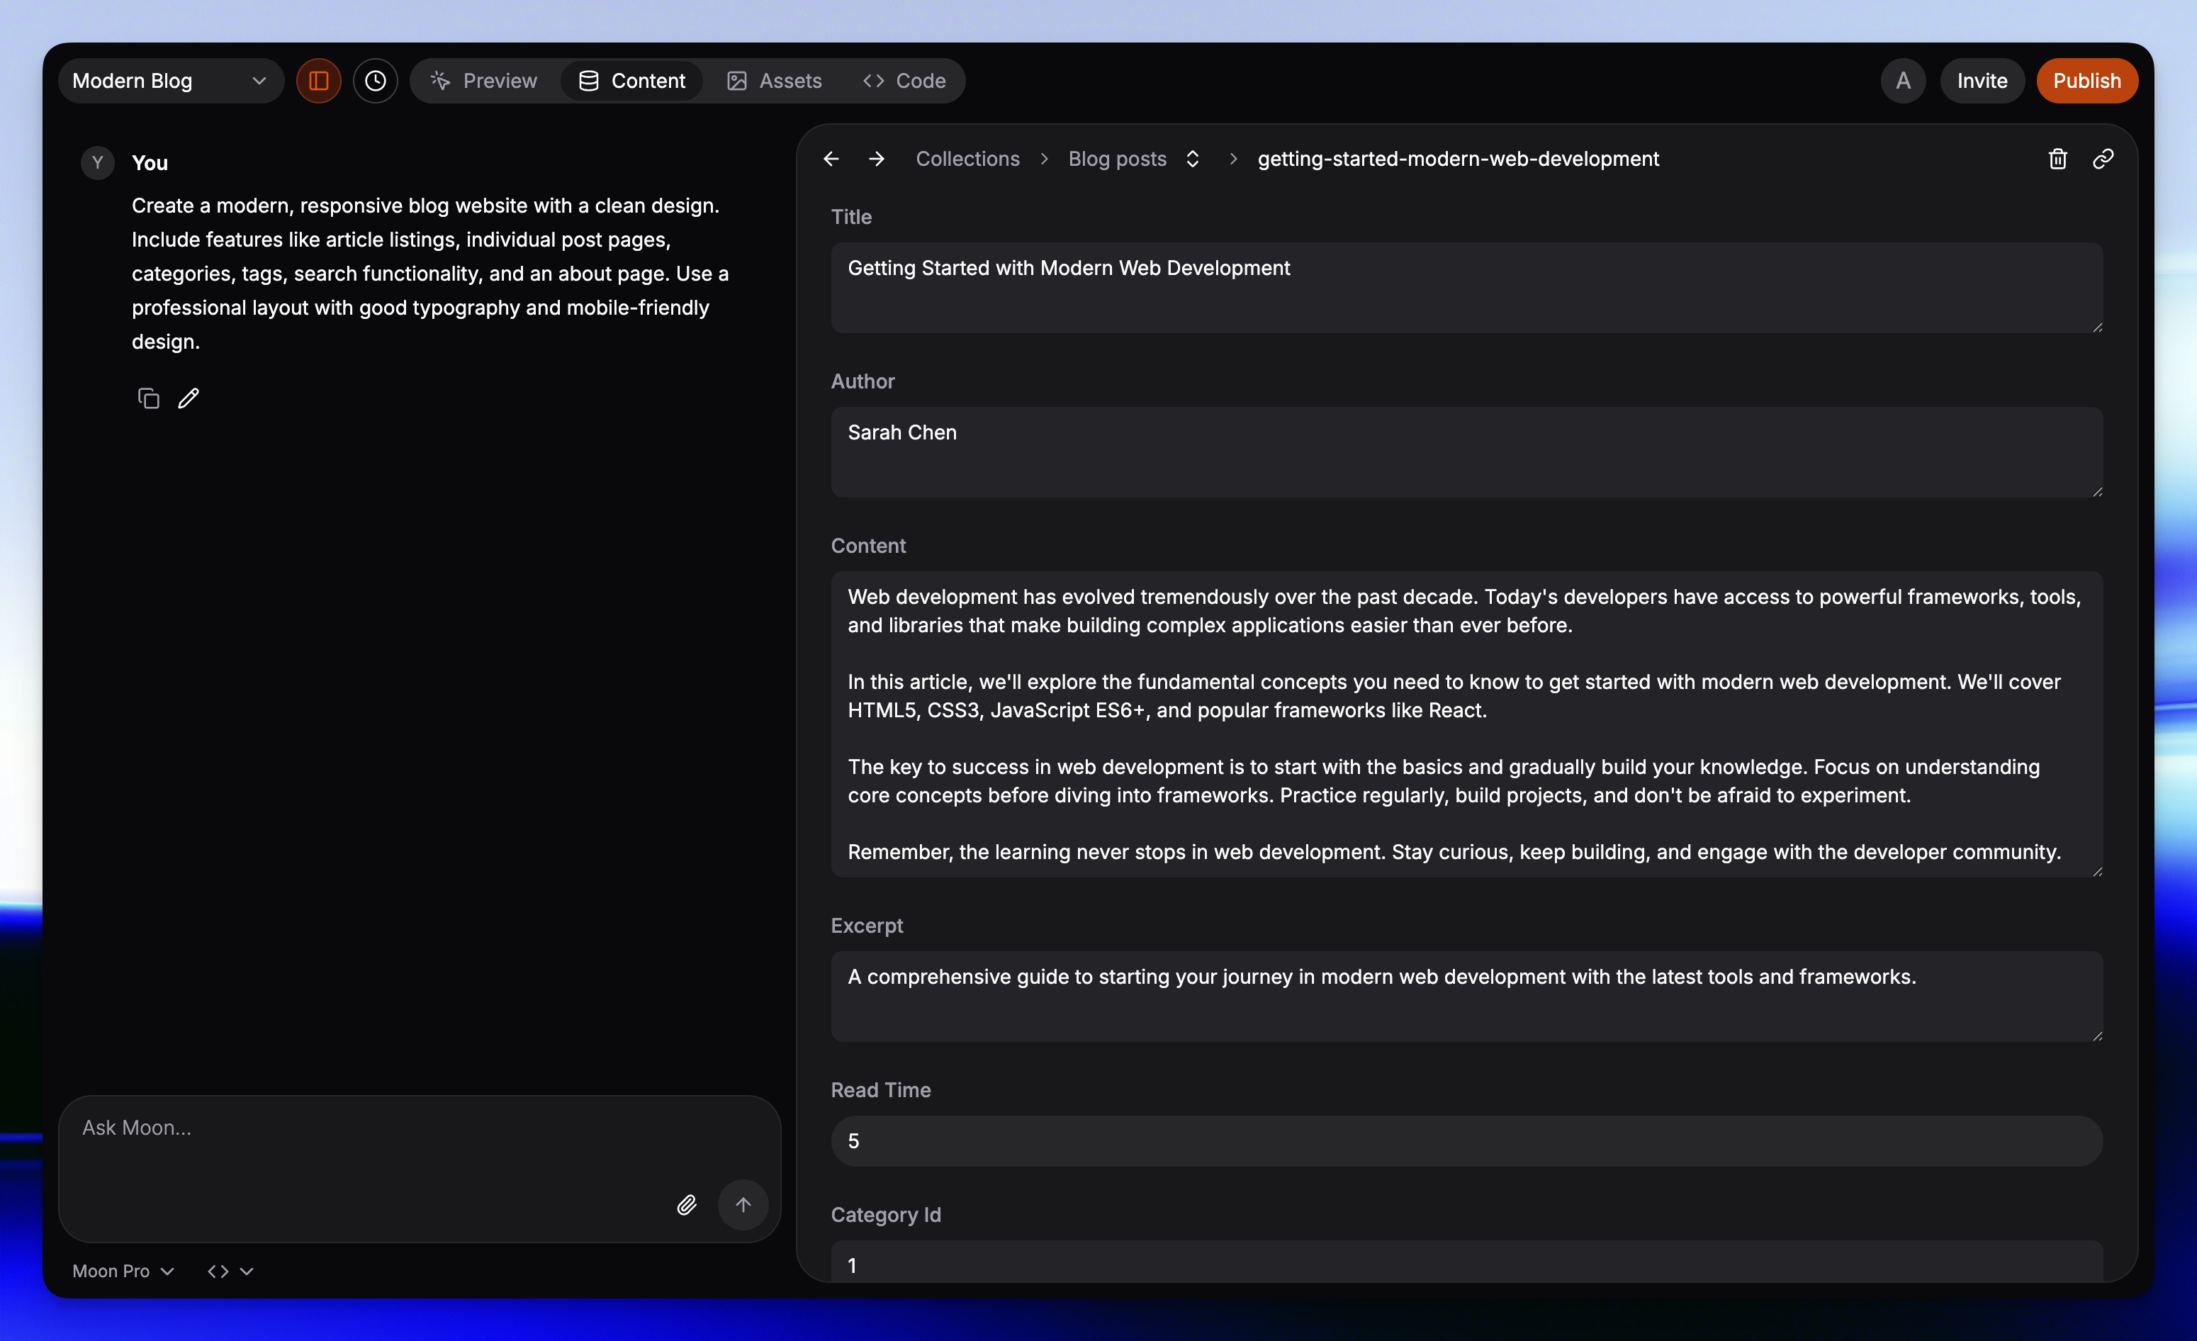Image resolution: width=2197 pixels, height=1341 pixels.
Task: Toggle the sidebar panel layout button
Action: click(x=318, y=81)
